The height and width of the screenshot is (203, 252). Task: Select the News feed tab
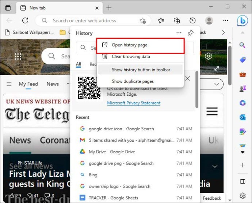53,84
